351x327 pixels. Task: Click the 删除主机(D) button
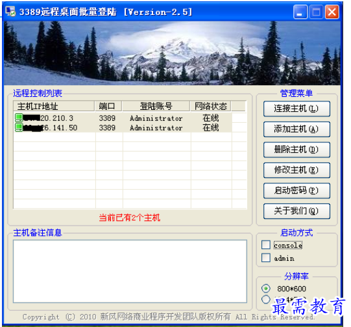point(297,150)
